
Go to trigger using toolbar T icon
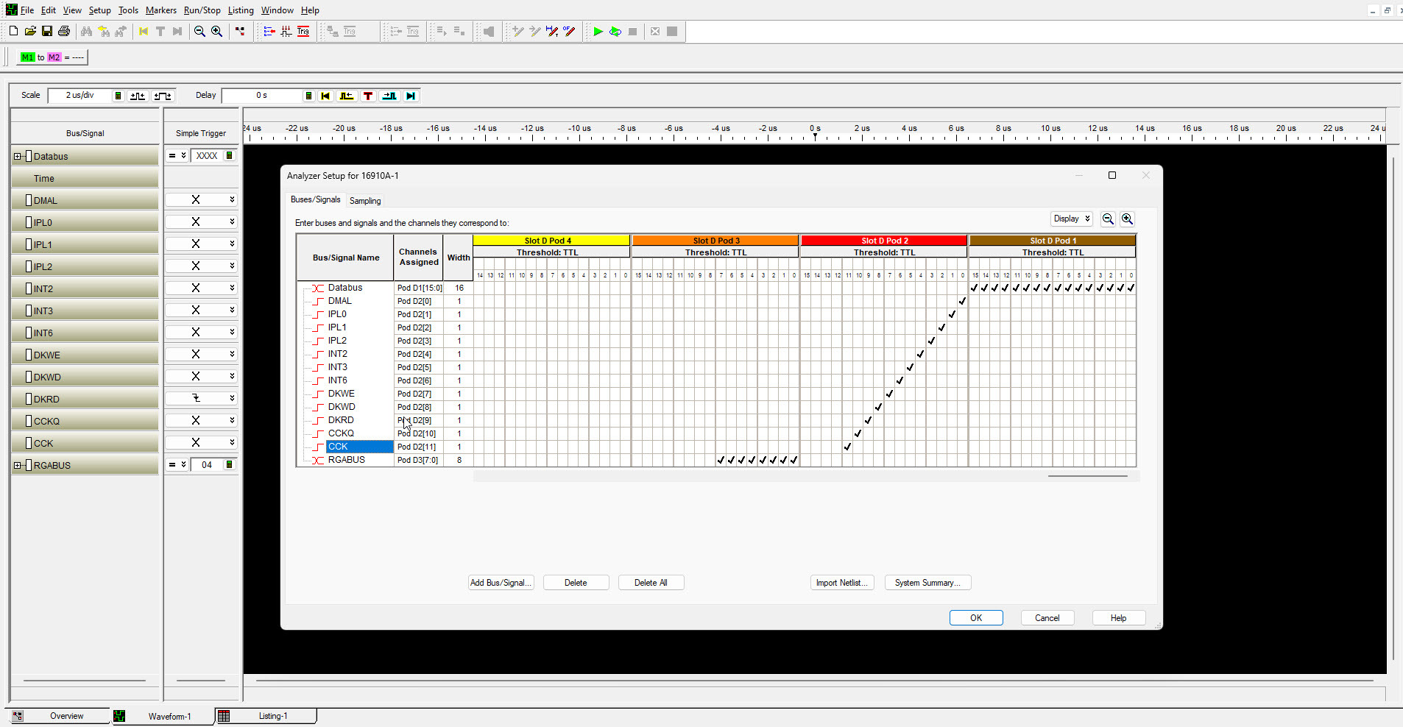pyautogui.click(x=160, y=31)
